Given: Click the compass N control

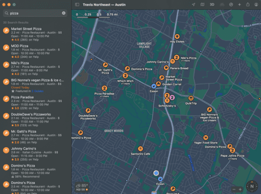Looking at the screenshot, I should point(252,186).
